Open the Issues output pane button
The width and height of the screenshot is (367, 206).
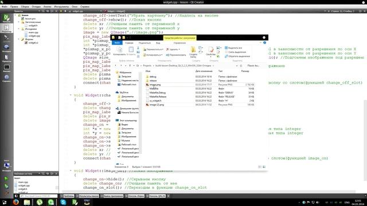pos(68,196)
